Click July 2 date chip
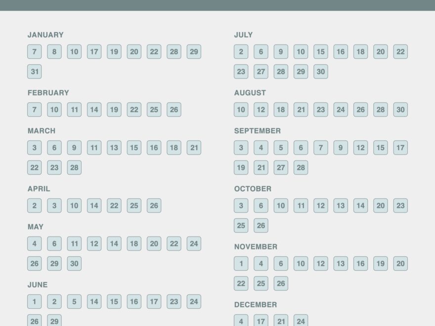This screenshot has height=326, width=435. pyautogui.click(x=241, y=52)
